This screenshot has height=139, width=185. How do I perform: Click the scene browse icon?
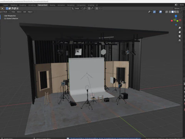(x=177, y=5)
